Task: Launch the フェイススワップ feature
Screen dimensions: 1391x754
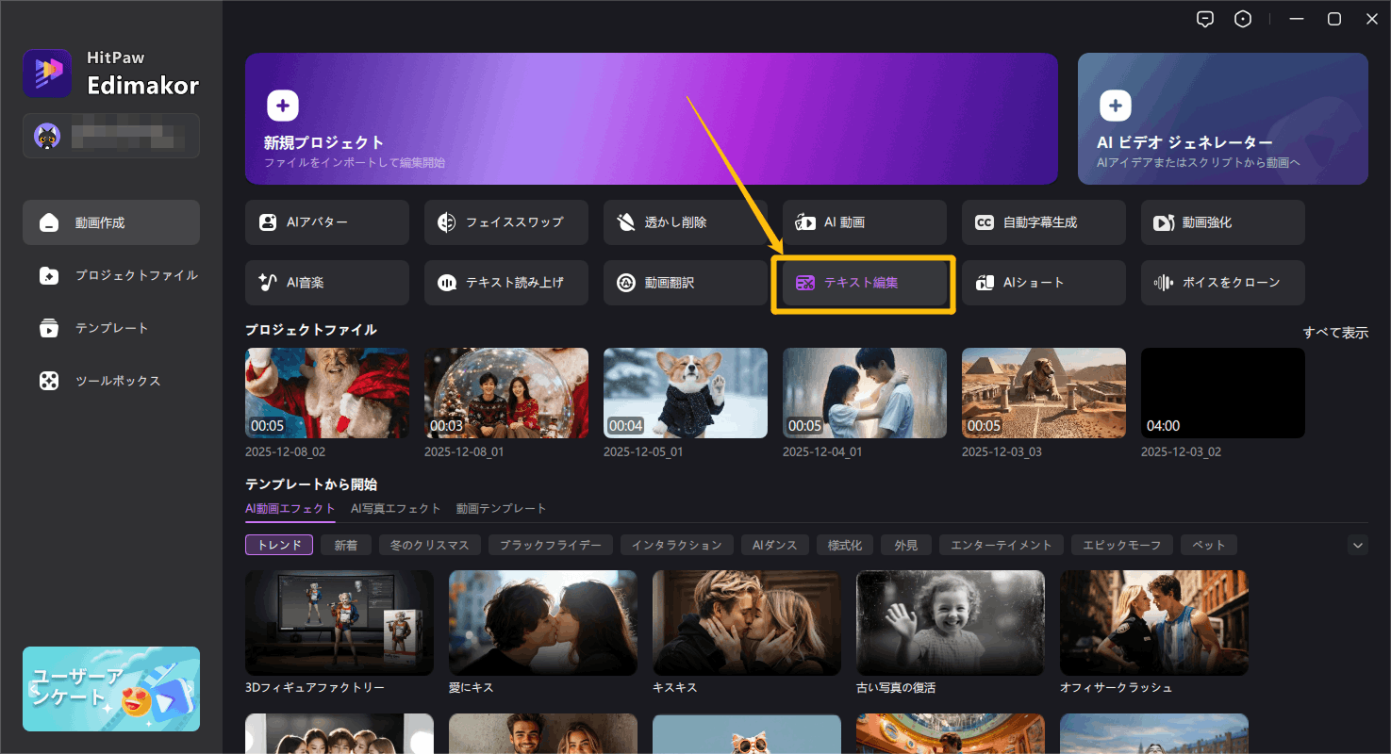Action: (x=505, y=222)
